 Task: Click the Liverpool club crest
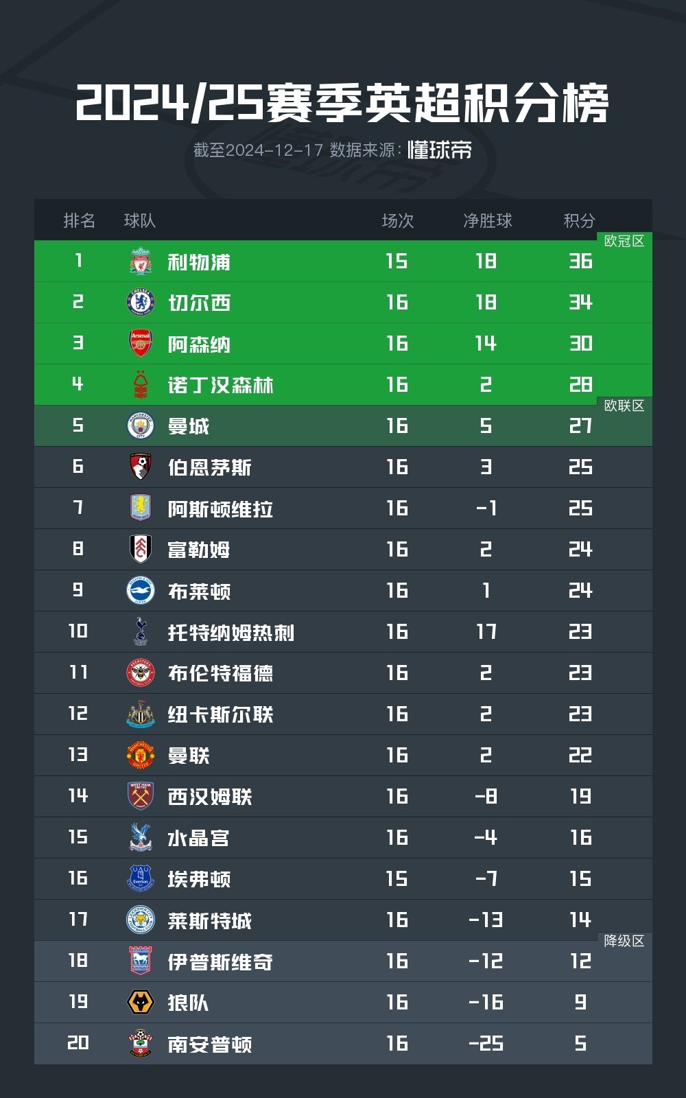click(141, 261)
